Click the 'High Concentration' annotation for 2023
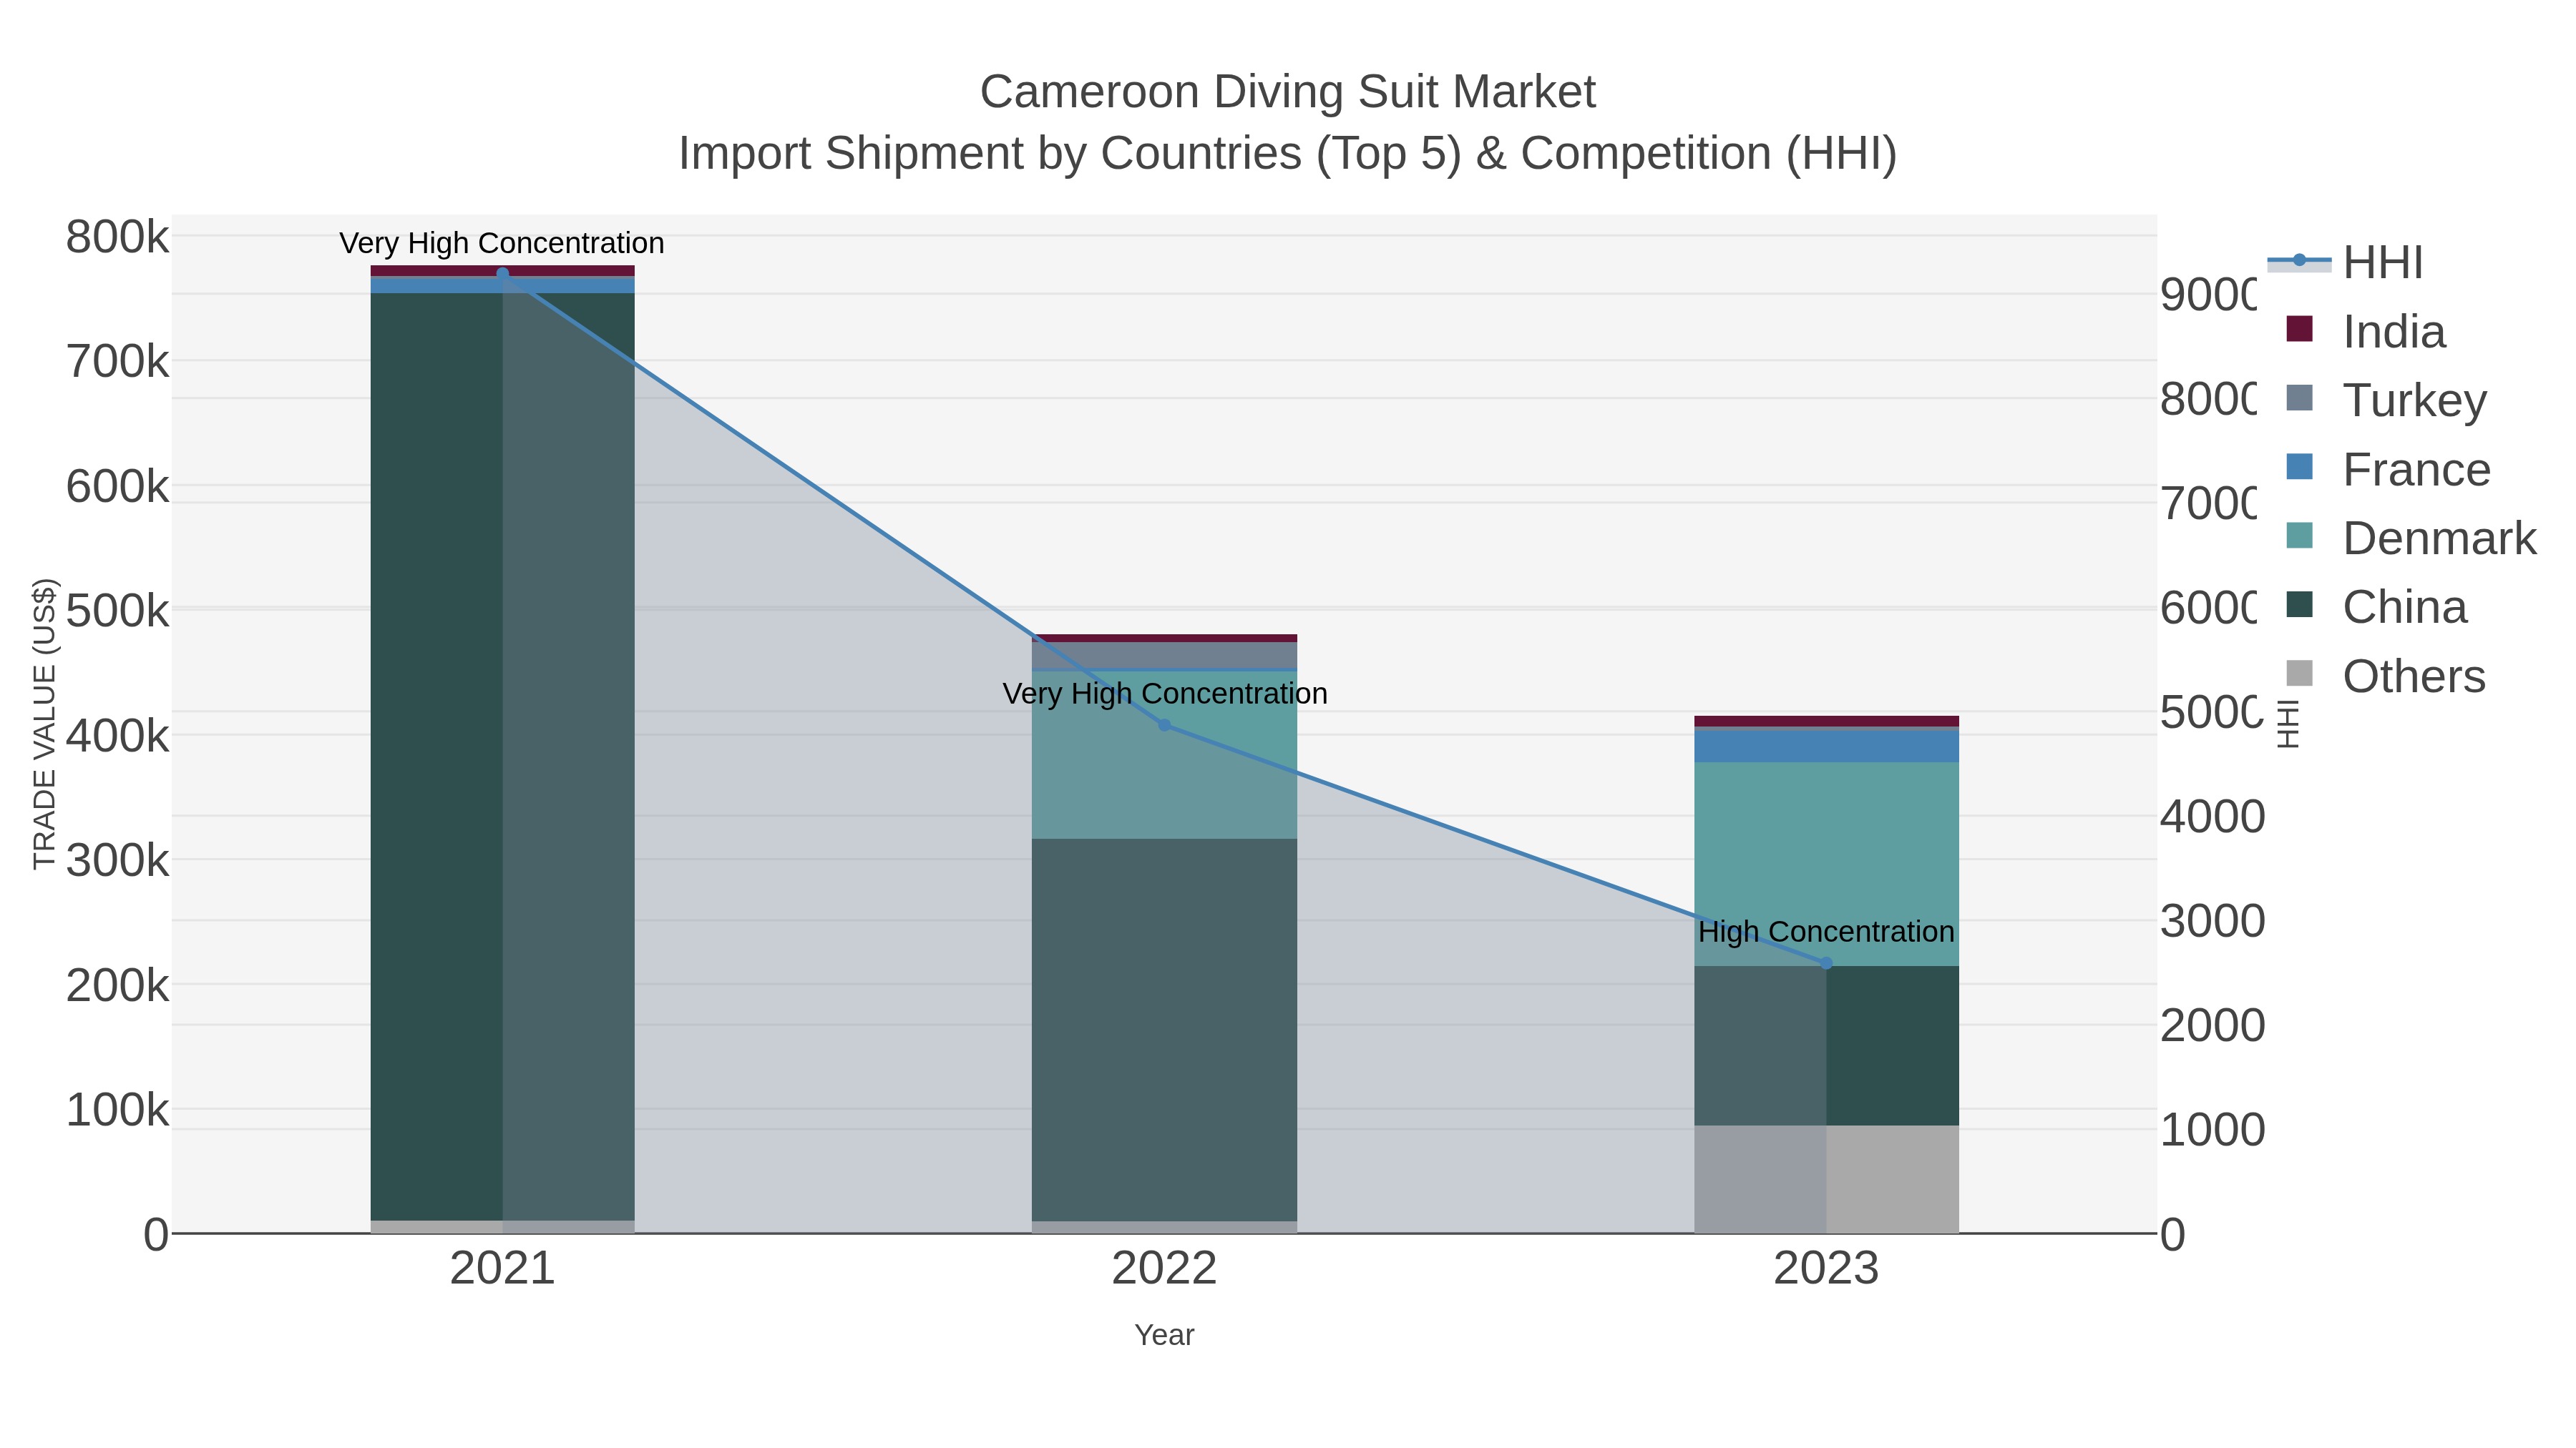 click(1826, 931)
